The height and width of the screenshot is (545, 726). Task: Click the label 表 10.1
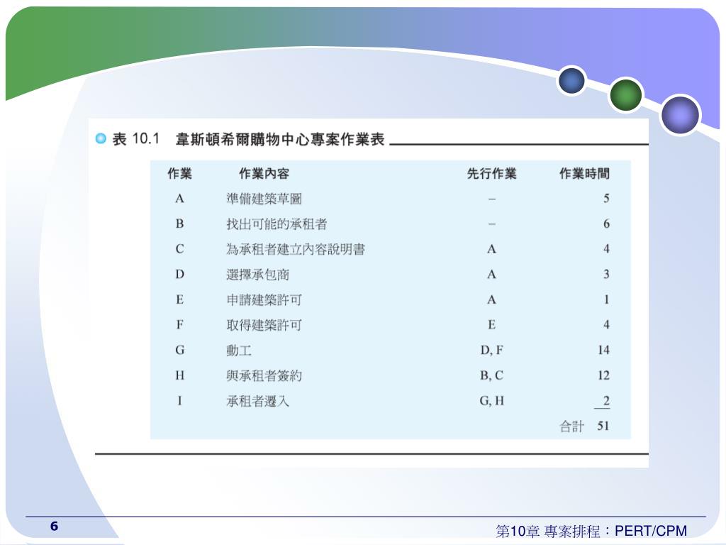tap(135, 138)
